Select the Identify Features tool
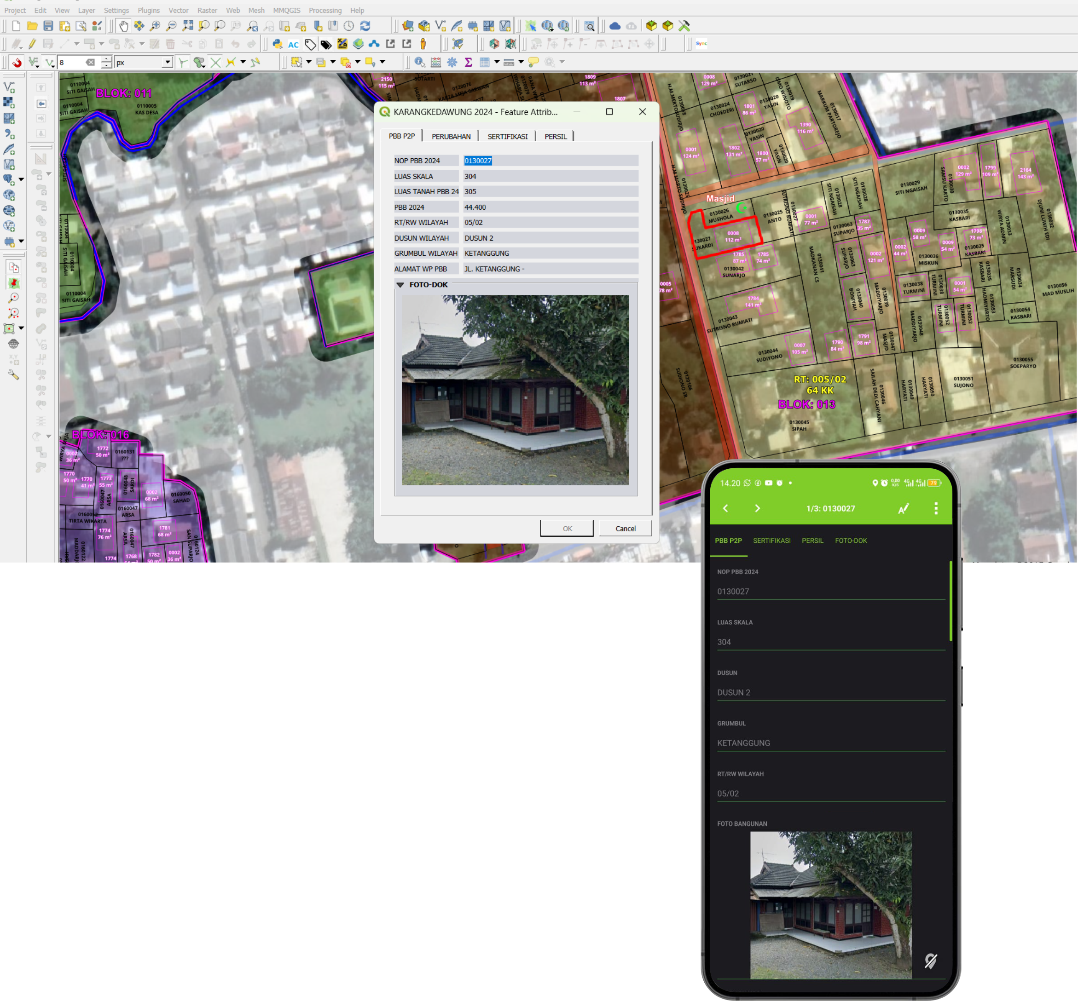1078x1001 pixels. click(419, 62)
